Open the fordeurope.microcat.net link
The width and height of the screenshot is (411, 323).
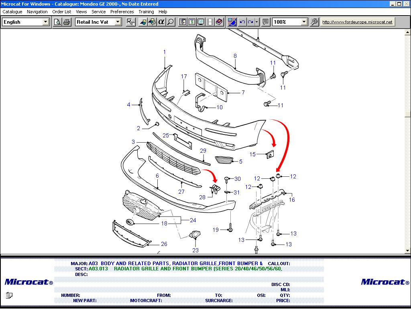(357, 22)
